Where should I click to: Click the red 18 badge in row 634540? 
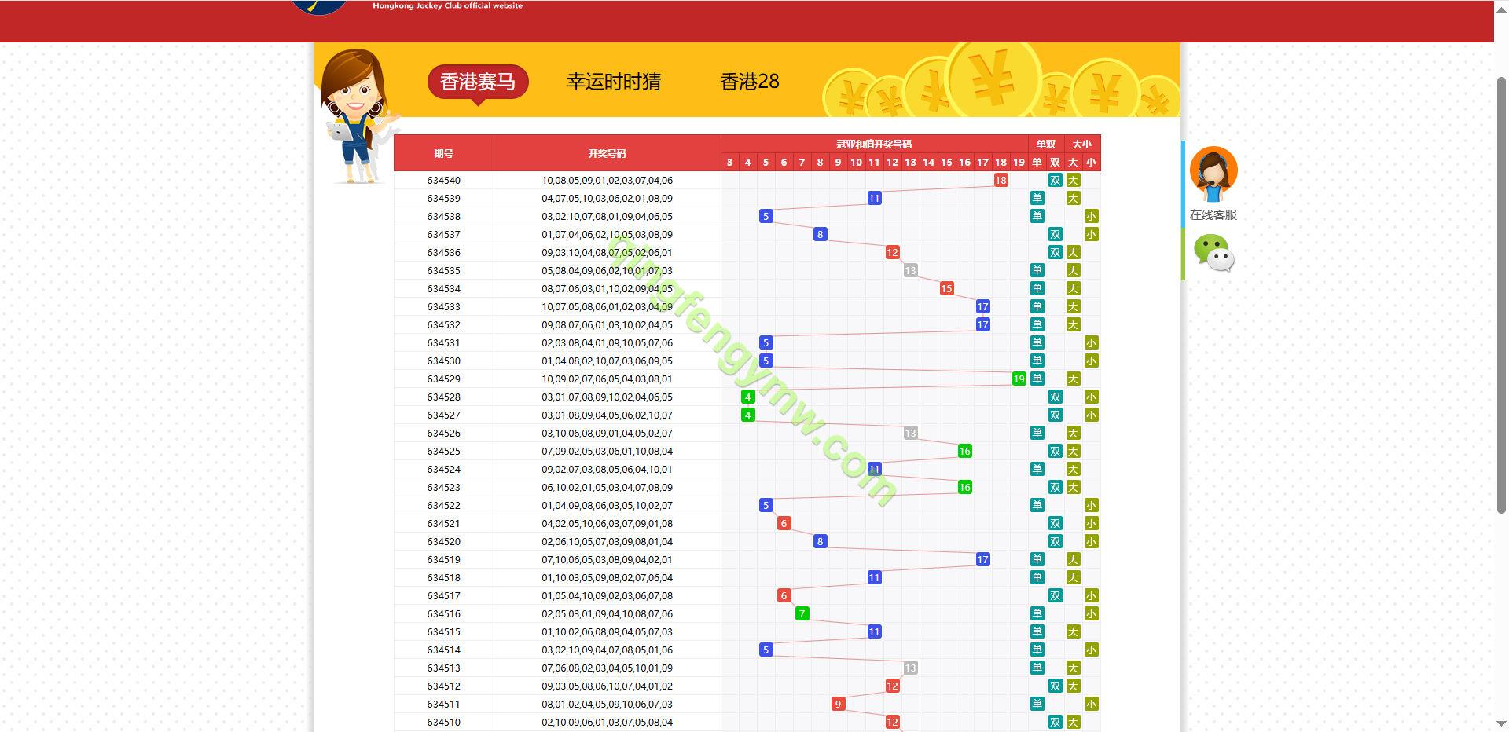point(1000,181)
